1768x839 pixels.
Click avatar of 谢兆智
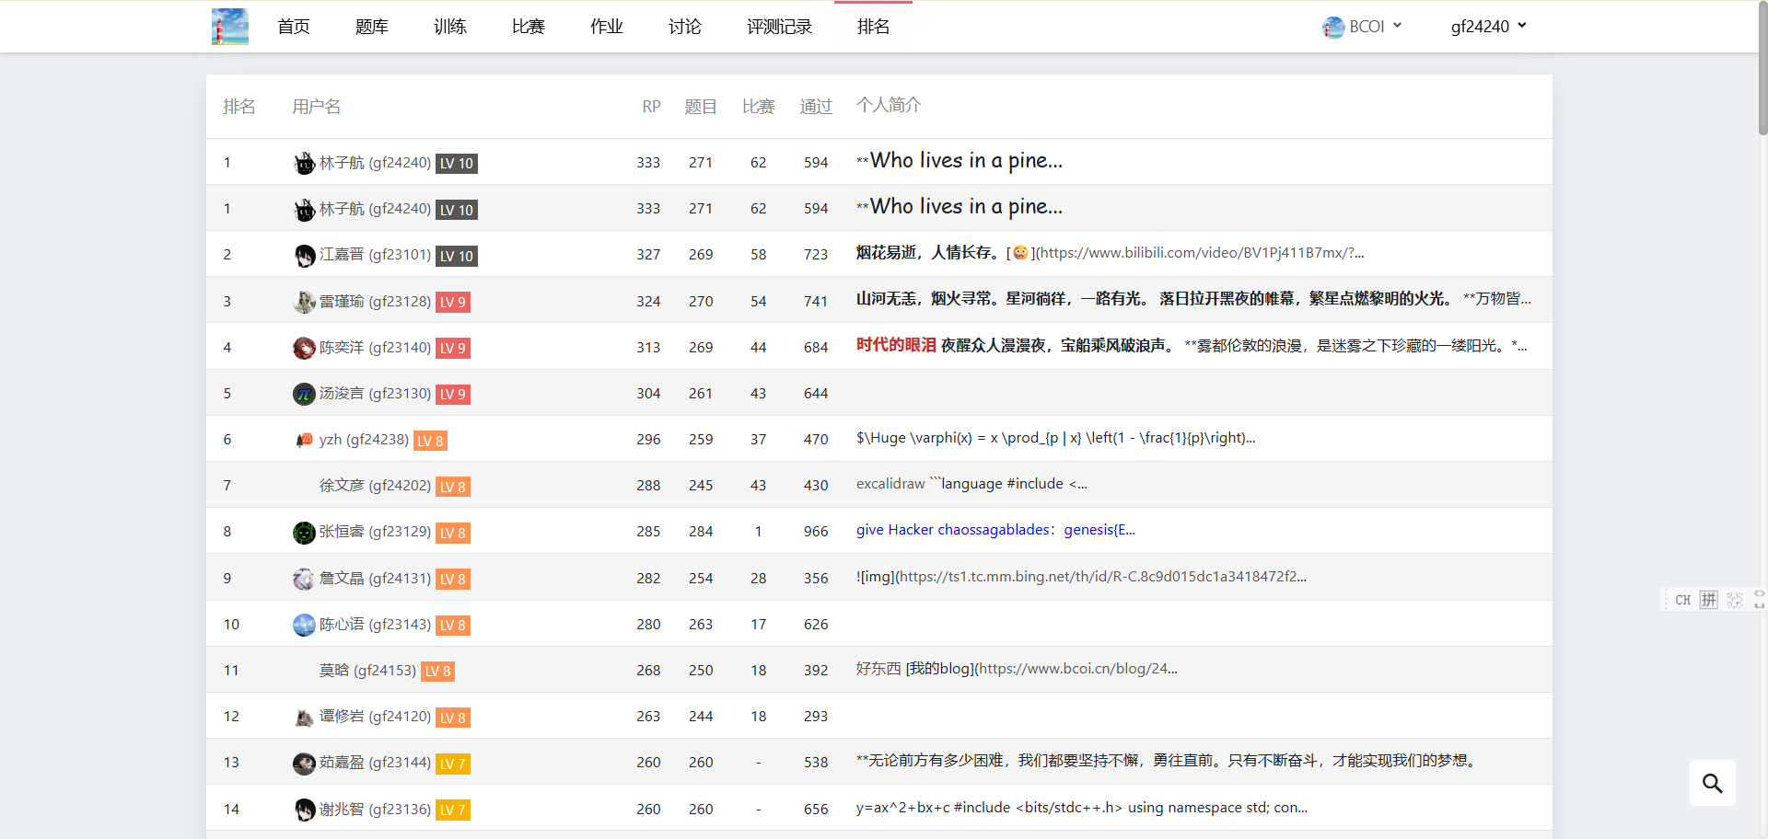pyautogui.click(x=304, y=810)
